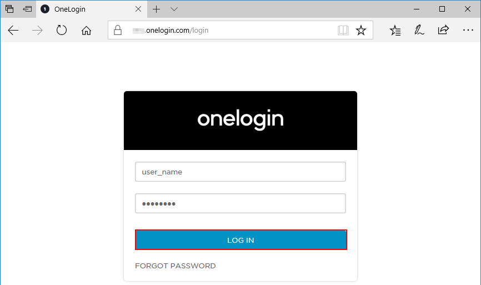Open the Favorites hub
Viewport: 481px width, 285px height.
395,31
